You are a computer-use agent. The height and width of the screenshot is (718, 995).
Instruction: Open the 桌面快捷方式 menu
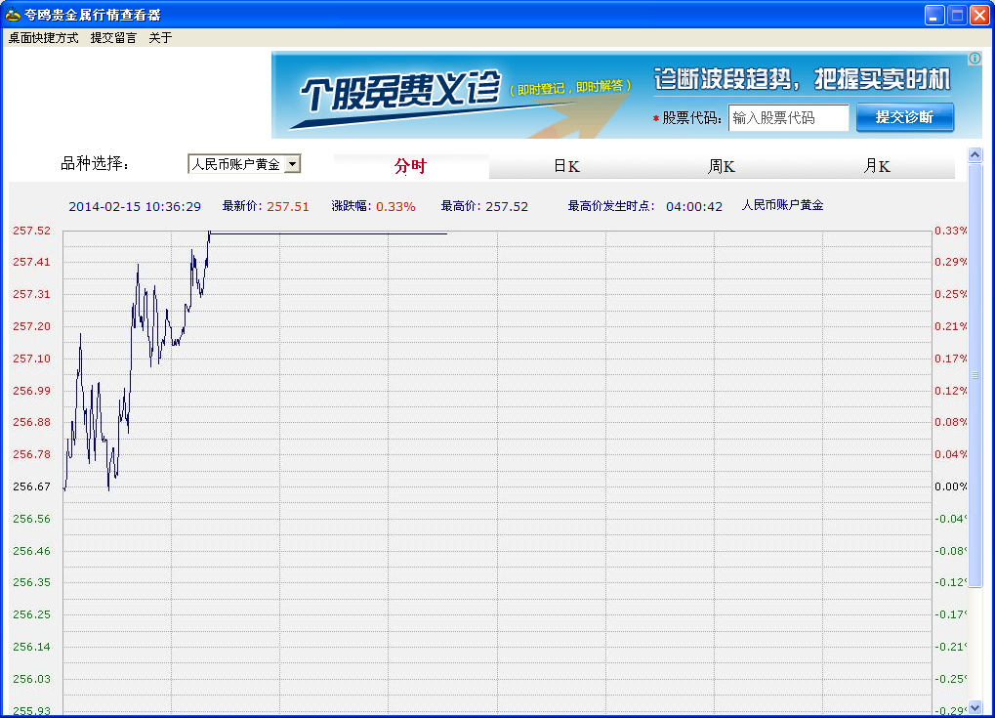43,38
